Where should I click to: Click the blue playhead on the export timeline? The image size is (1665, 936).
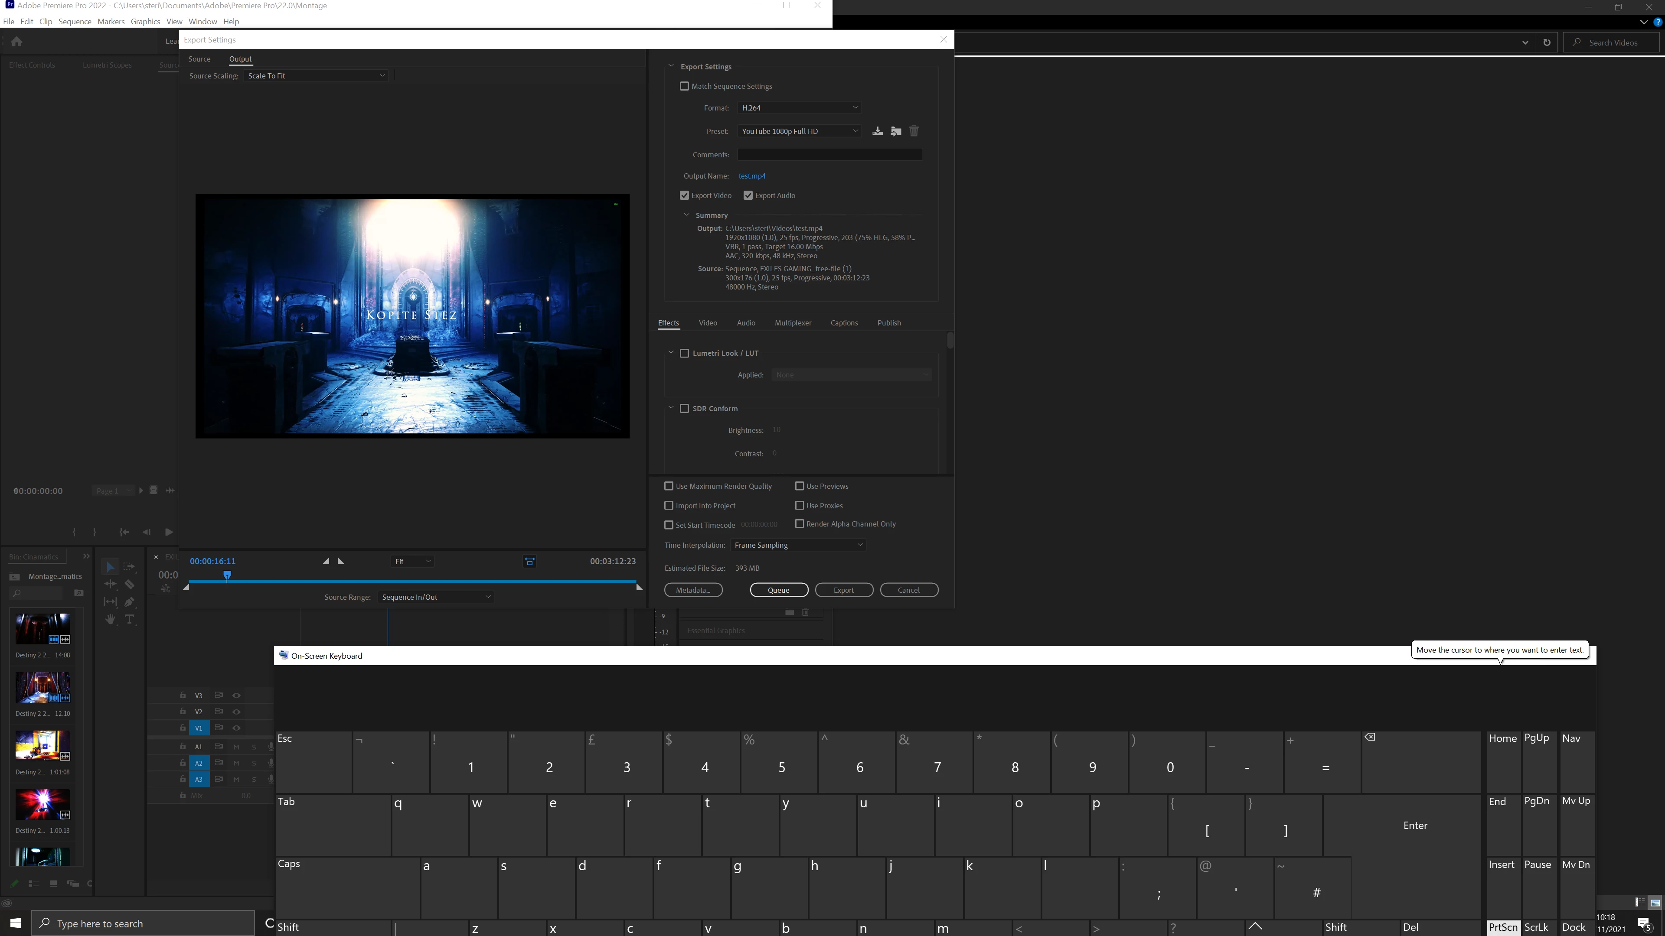[227, 575]
